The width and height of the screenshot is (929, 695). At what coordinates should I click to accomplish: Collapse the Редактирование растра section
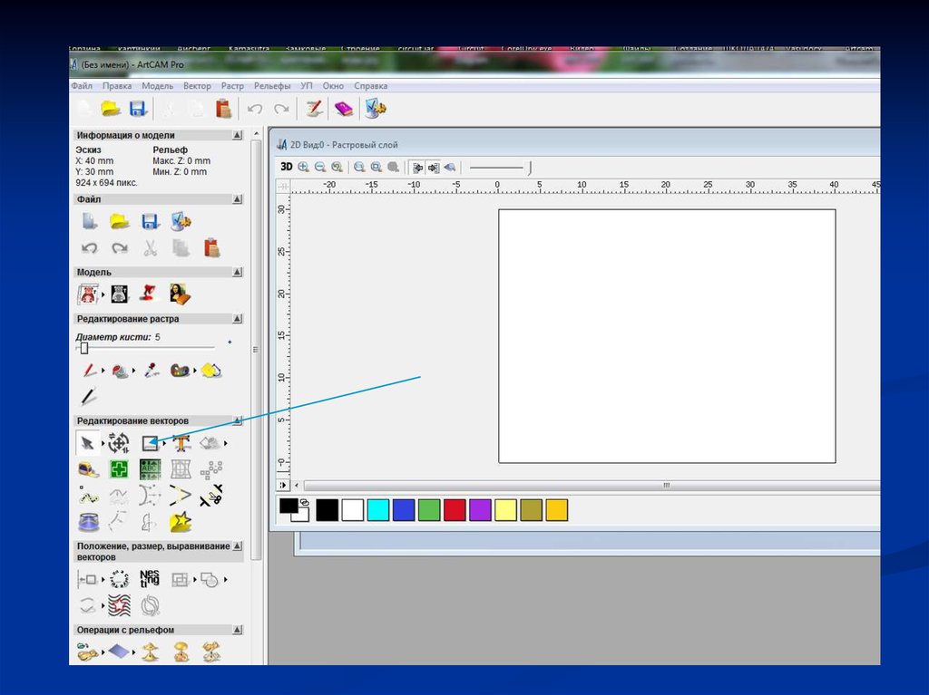(237, 319)
